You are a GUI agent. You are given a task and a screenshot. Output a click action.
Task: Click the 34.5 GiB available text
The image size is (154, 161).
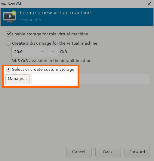coord(51,61)
